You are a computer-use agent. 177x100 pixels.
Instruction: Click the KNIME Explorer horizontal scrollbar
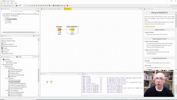pos(19,32)
